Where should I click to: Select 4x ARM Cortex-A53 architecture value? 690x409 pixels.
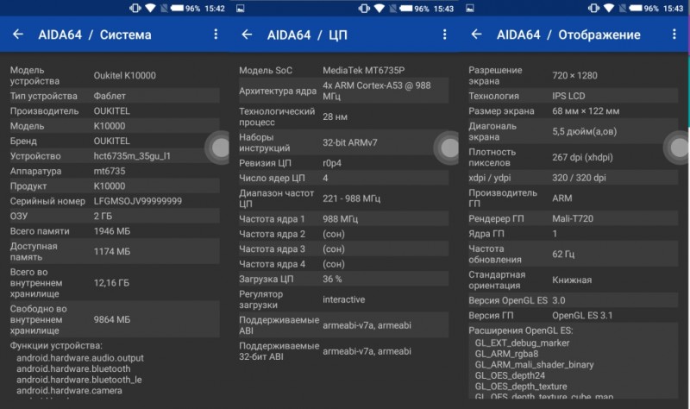tap(377, 91)
